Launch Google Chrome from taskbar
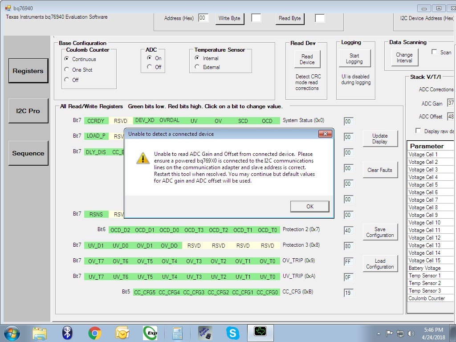 click(94, 333)
